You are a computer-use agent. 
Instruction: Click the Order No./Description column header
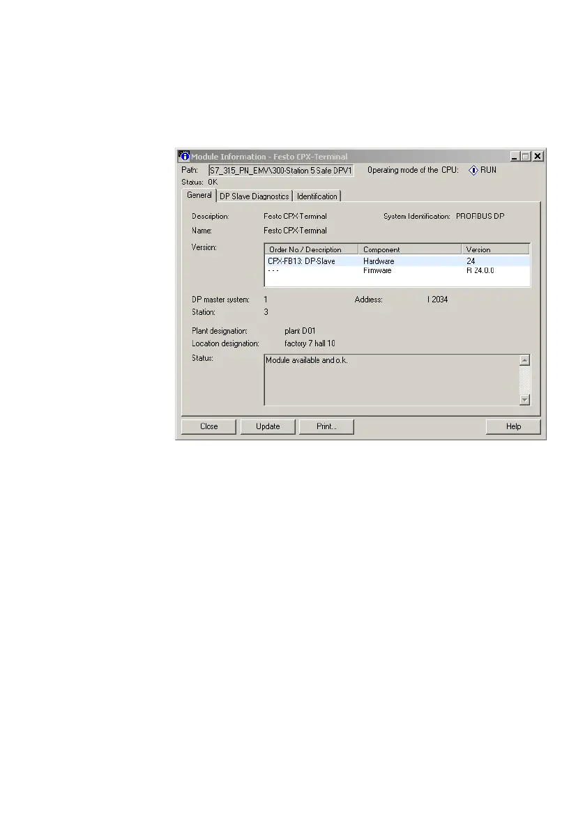click(x=312, y=249)
